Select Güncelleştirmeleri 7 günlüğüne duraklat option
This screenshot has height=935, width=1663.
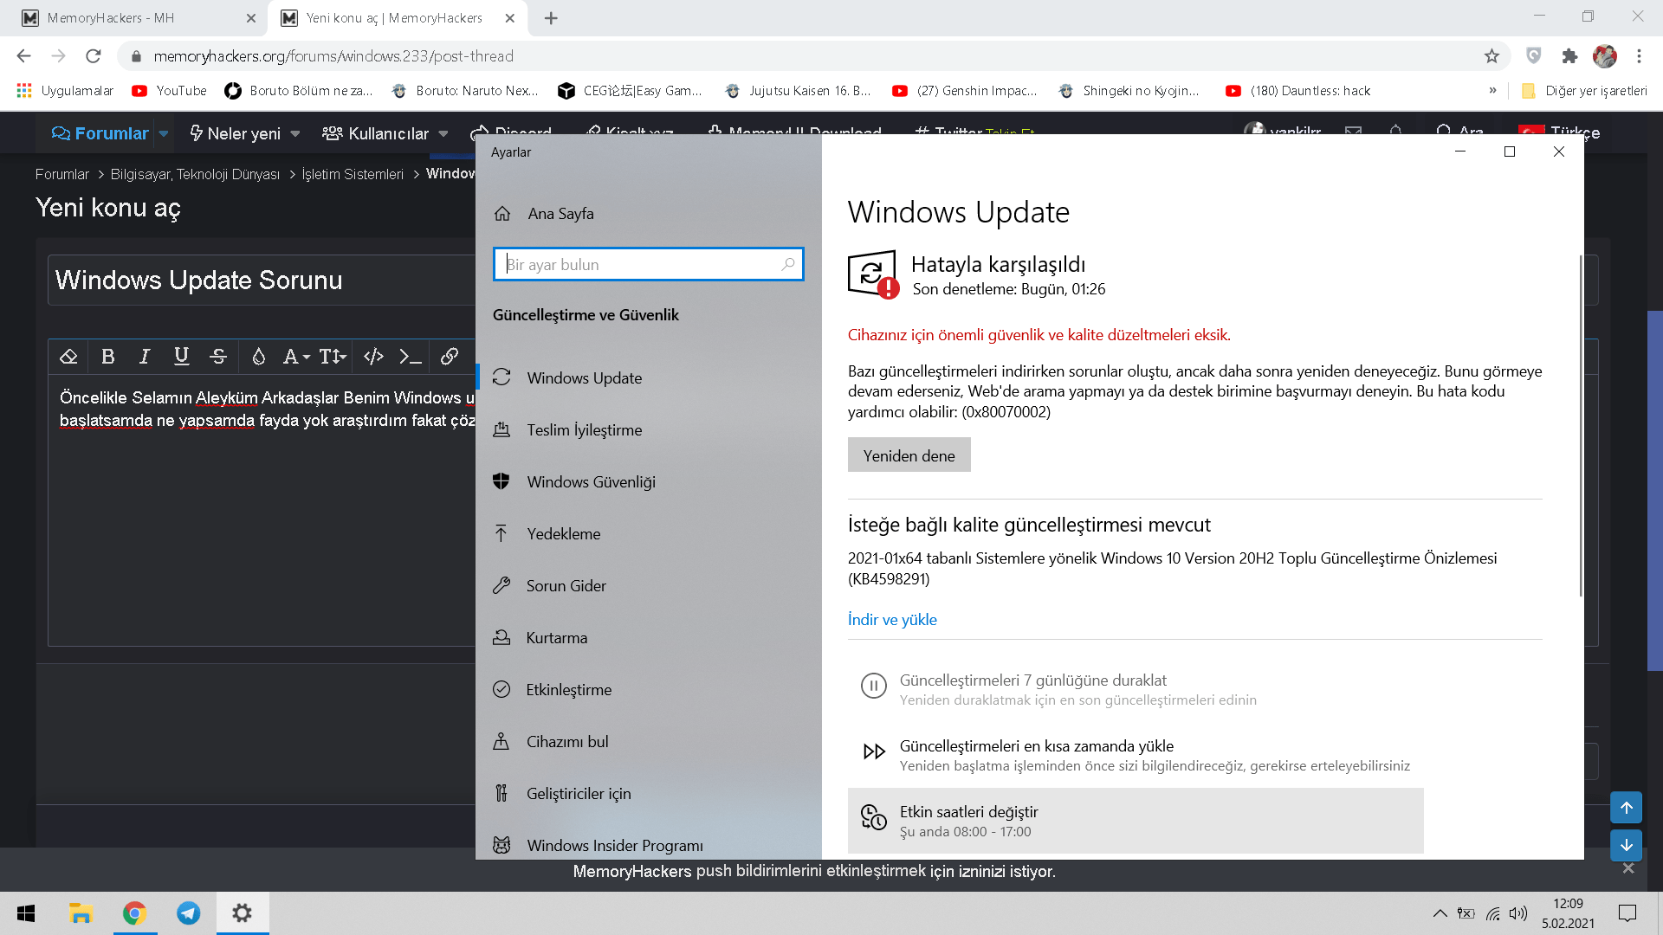pyautogui.click(x=1136, y=689)
